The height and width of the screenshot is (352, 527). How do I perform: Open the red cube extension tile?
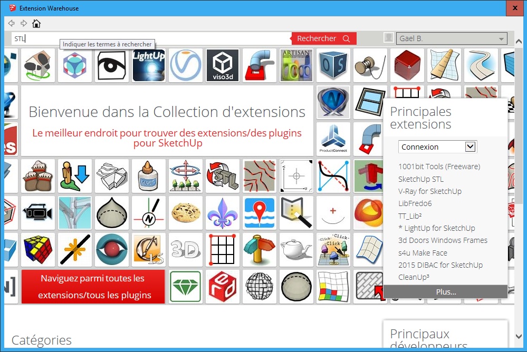[x=407, y=65]
